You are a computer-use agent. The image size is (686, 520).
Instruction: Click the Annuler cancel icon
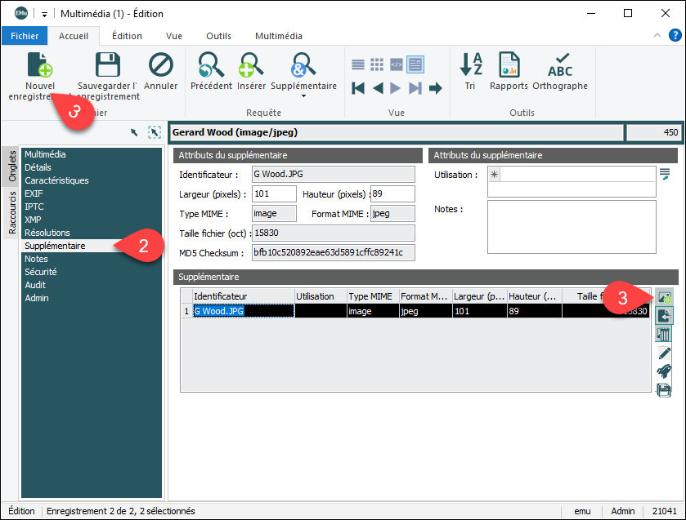161,66
